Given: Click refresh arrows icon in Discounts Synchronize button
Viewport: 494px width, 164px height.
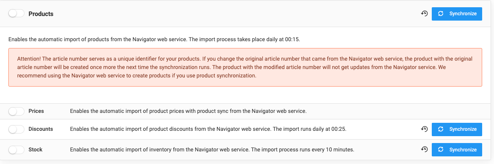Looking at the screenshot, I should point(441,129).
